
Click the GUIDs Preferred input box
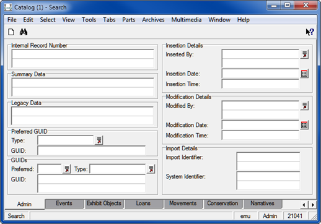[x=50, y=169]
